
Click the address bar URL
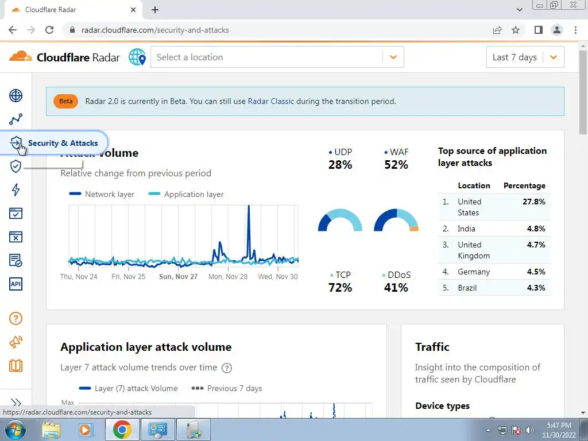[155, 30]
